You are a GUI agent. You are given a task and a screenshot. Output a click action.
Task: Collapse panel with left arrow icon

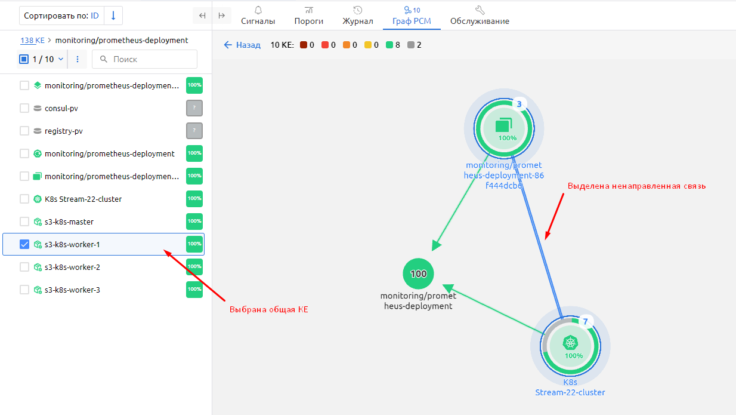pos(202,16)
